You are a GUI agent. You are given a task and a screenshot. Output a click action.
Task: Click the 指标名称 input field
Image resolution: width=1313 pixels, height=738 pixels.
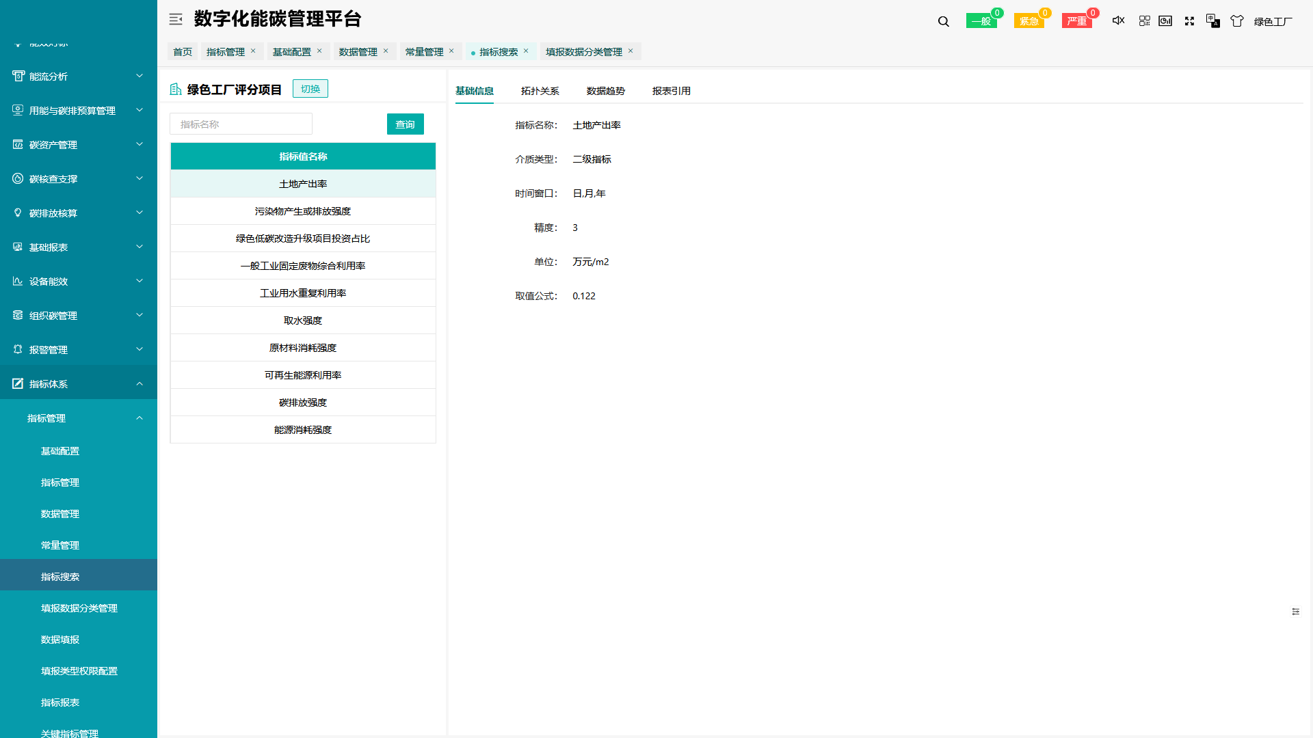point(241,124)
